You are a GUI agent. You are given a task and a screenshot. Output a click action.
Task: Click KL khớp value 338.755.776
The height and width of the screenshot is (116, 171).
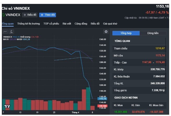click(158, 69)
